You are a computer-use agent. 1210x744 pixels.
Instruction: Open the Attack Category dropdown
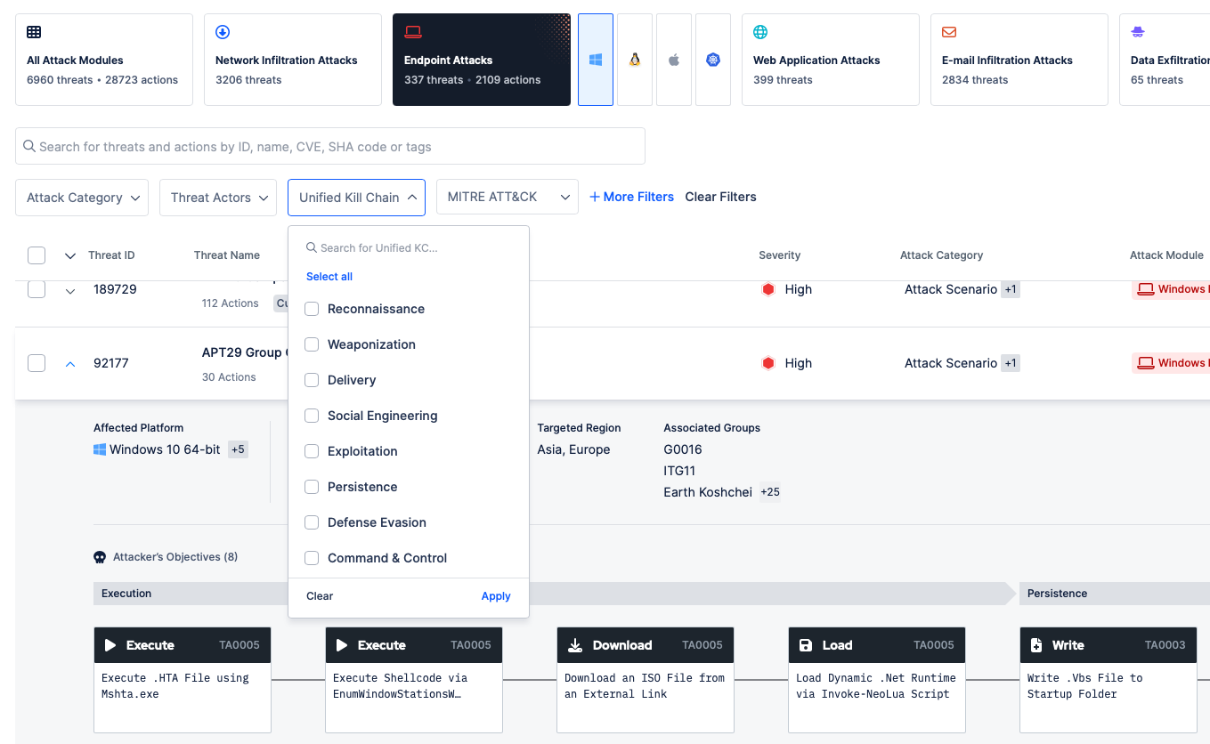click(x=82, y=198)
